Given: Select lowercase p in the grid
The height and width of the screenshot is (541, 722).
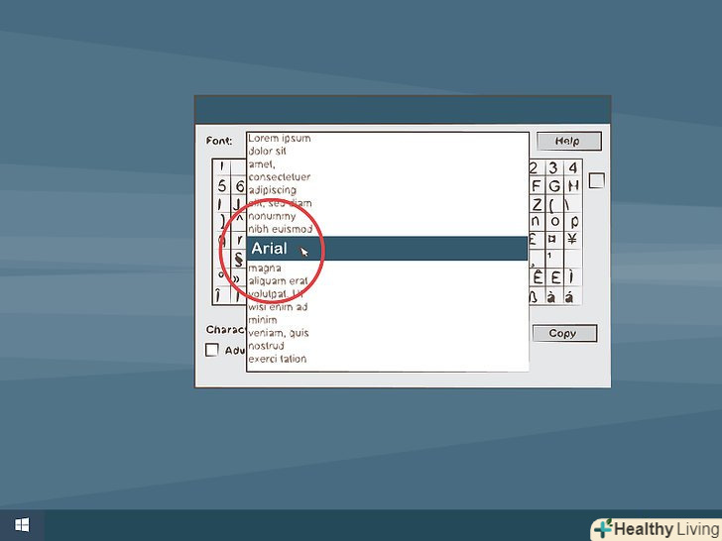Looking at the screenshot, I should (x=573, y=222).
